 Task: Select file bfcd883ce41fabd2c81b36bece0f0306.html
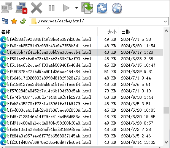(49, 110)
